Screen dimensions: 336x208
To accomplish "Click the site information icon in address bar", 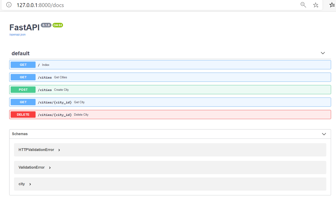I will coord(9,5).
